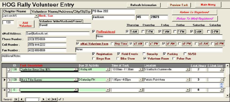Click the new-row asterisk record selector

[4, 90]
